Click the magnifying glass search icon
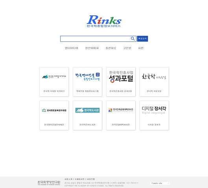 (x=133, y=39)
